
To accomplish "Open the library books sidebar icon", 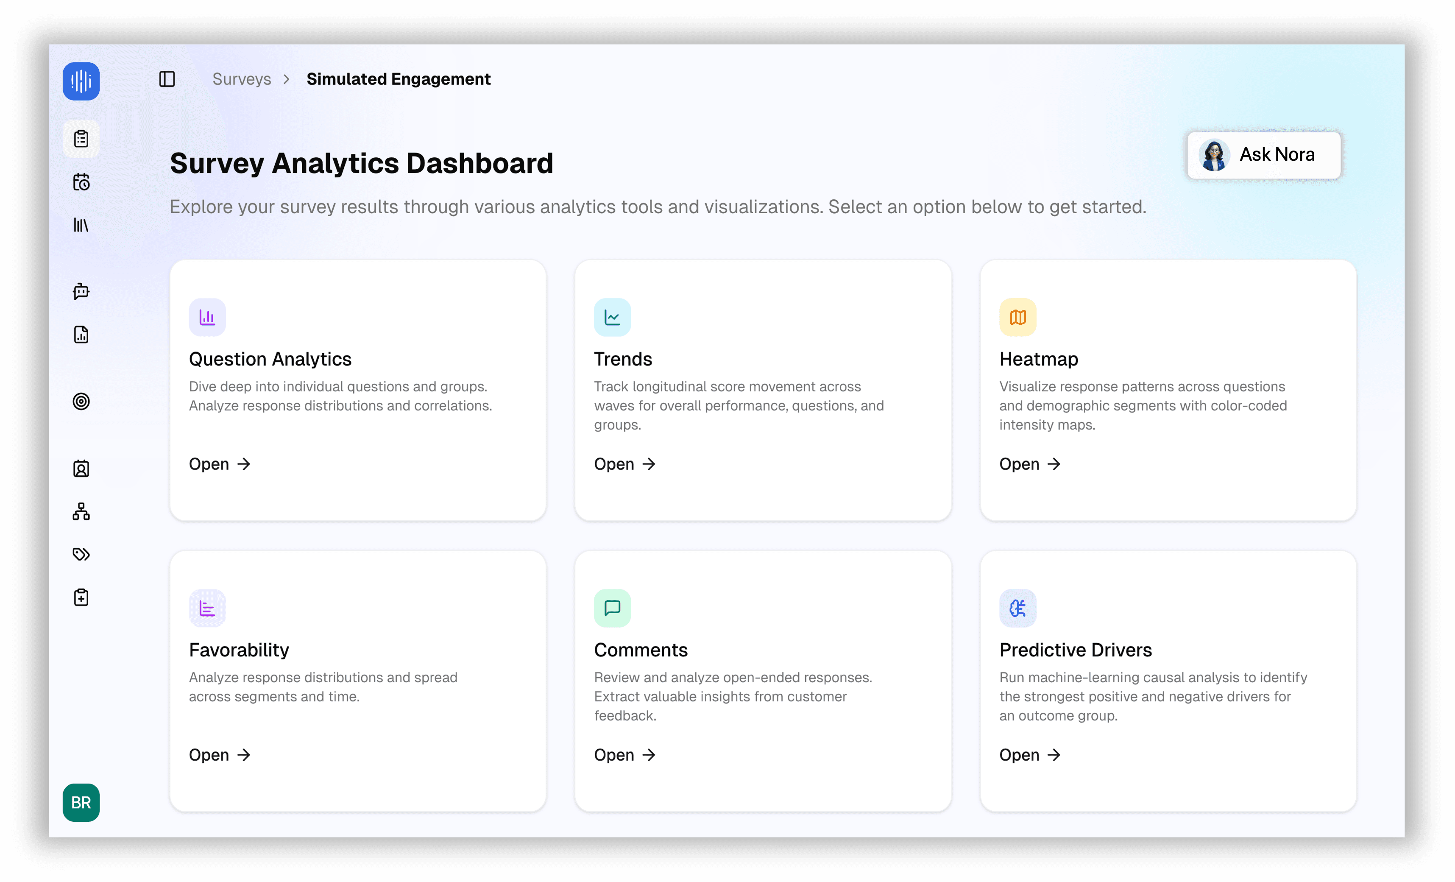I will (x=81, y=225).
